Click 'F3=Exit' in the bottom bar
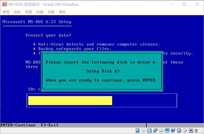 click(x=49, y=125)
